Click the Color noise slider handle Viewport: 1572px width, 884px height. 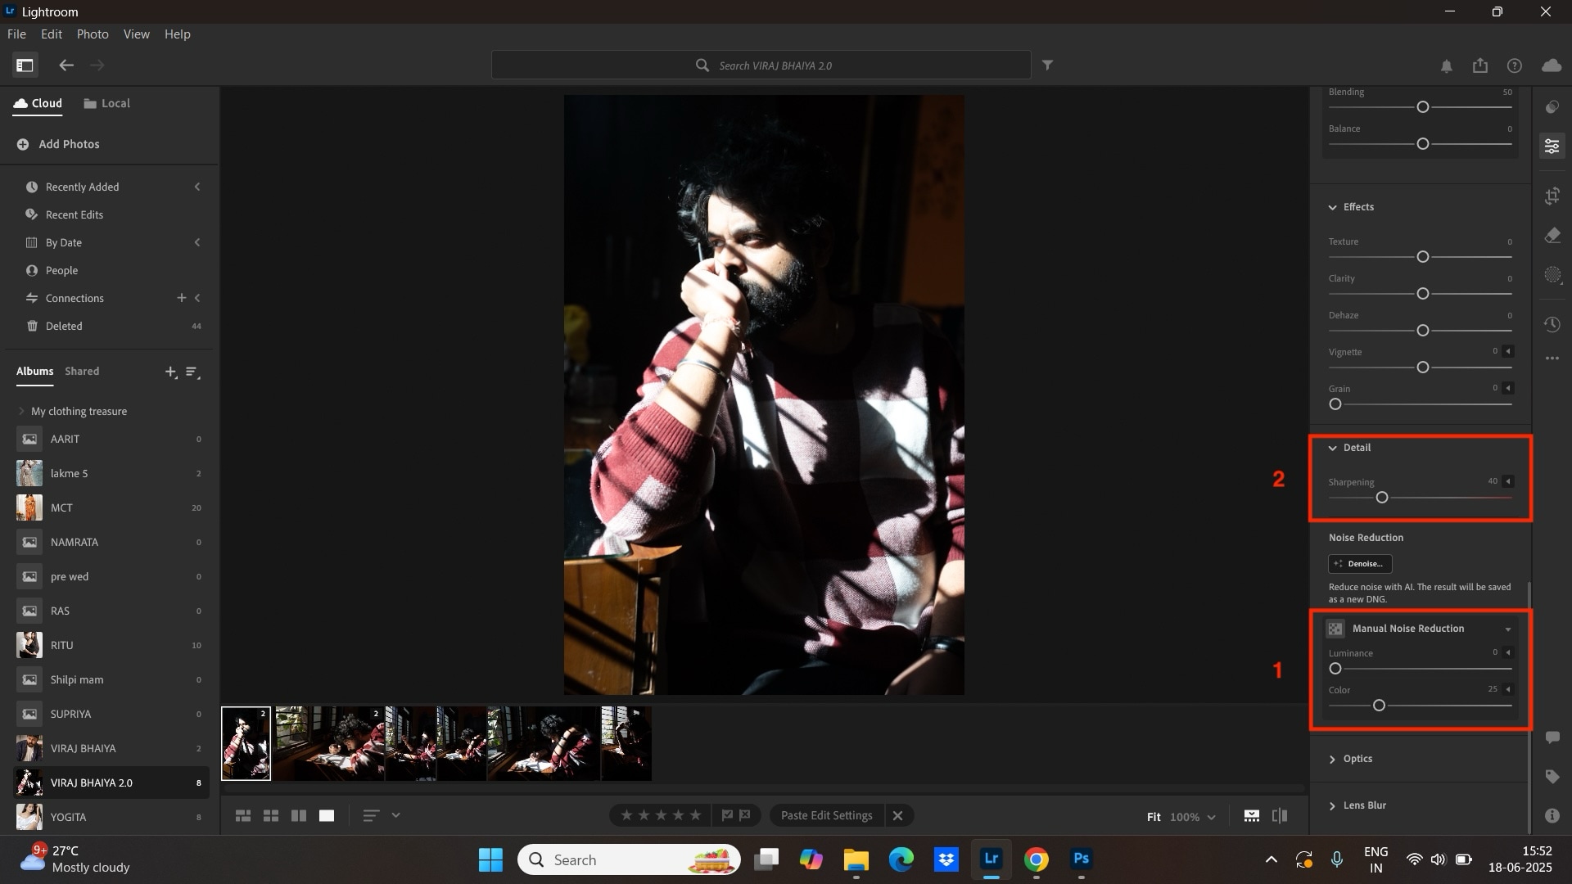pyautogui.click(x=1379, y=706)
